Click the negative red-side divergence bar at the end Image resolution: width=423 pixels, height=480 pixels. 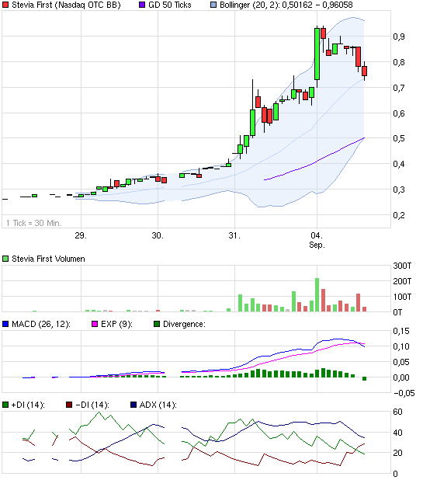pos(364,379)
